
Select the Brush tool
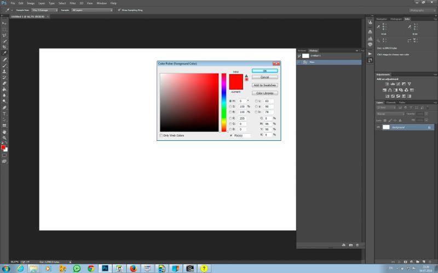[x=4, y=66]
